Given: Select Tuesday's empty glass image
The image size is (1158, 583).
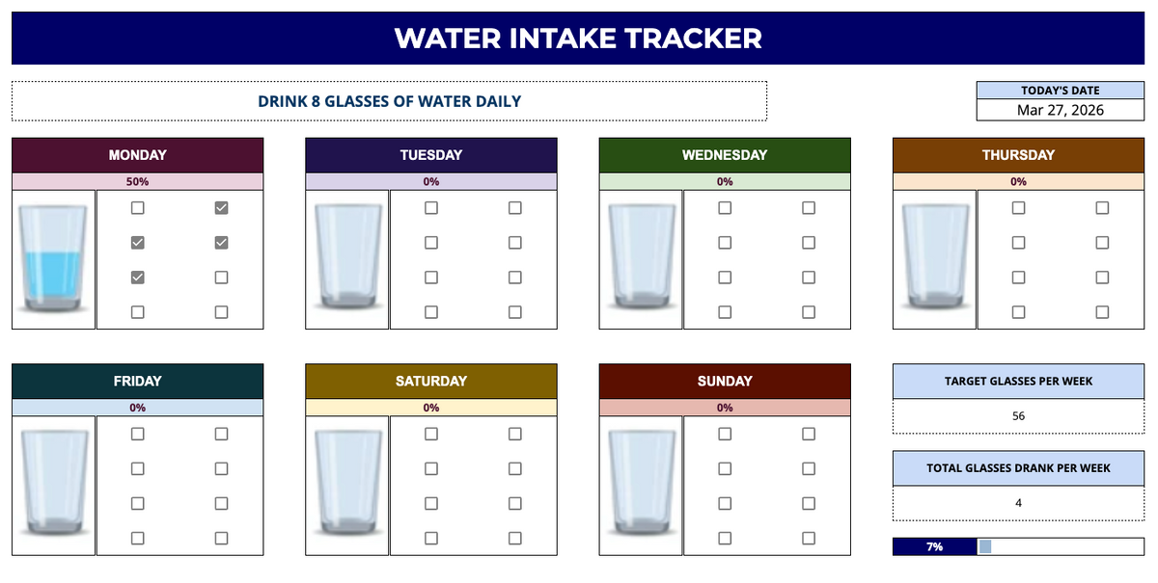Looking at the screenshot, I should point(347,258).
